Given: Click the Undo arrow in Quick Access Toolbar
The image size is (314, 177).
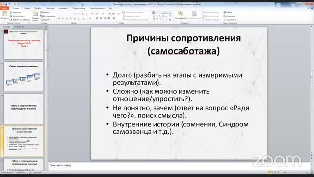Looking at the screenshot, I should pos(9,4).
